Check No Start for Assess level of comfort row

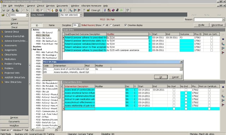pyautogui.click(x=174, y=90)
